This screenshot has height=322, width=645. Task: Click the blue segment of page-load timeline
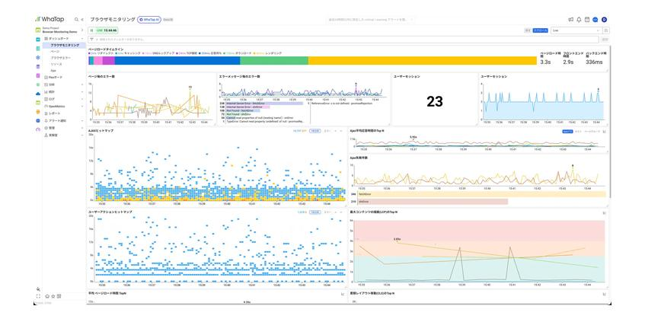coord(177,60)
